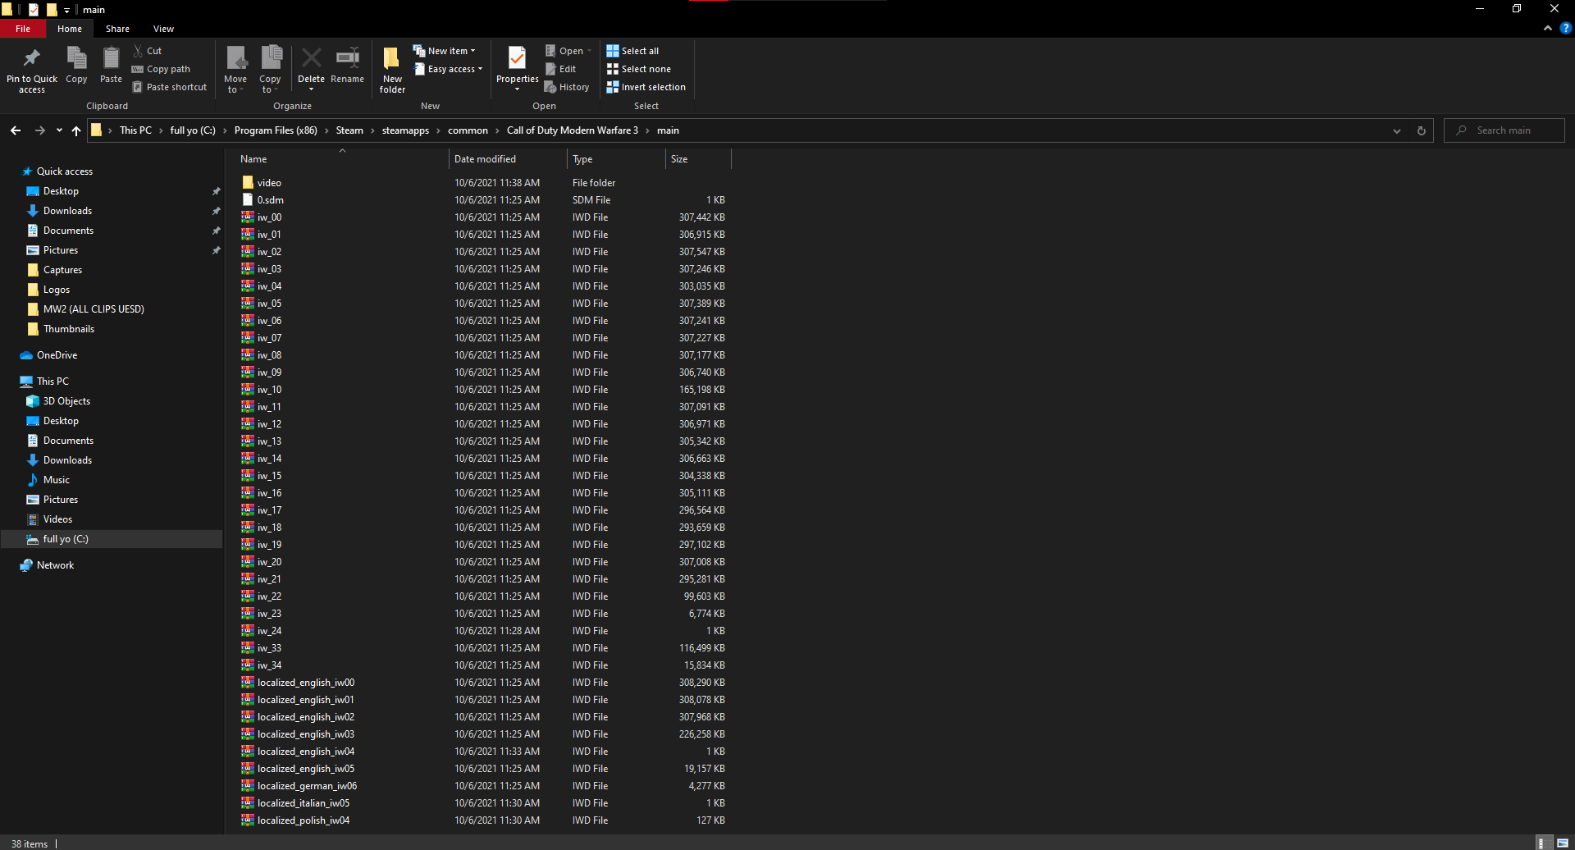This screenshot has height=850, width=1575.
Task: Click the Copy ribbon icon
Action: pyautogui.click(x=76, y=65)
